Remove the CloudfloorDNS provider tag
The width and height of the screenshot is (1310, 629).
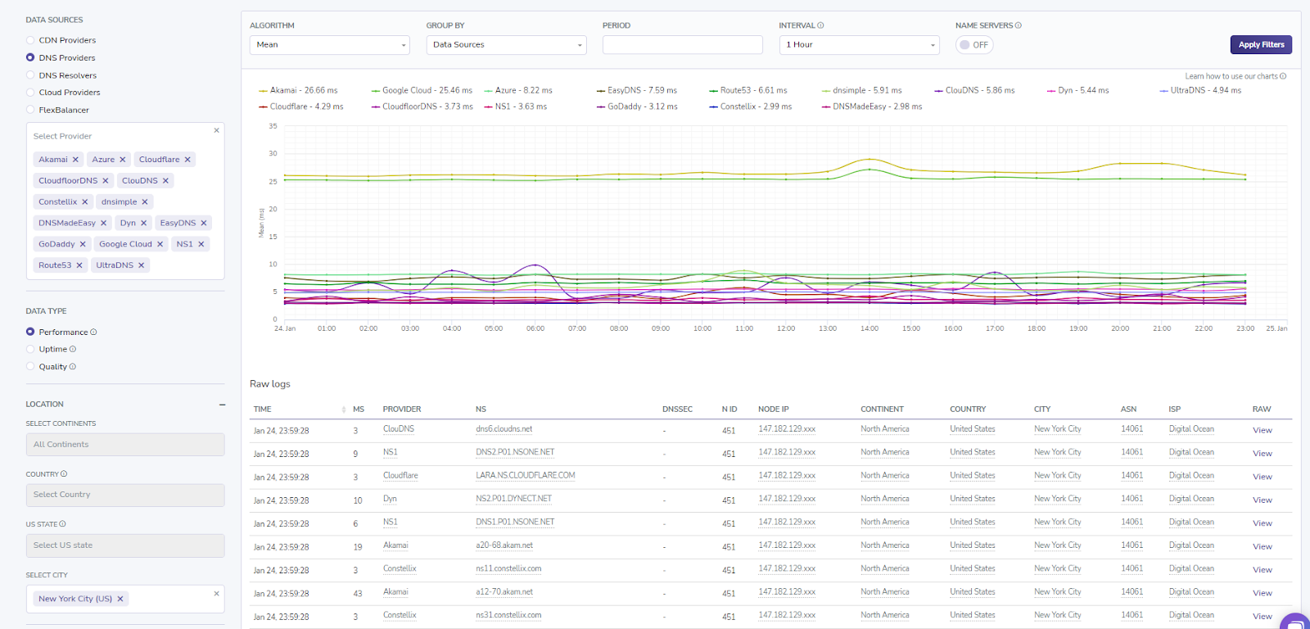pyautogui.click(x=106, y=181)
